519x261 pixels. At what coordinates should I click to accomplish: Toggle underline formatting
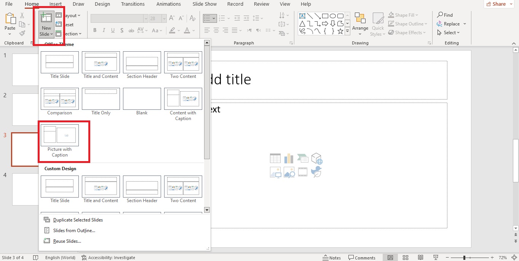click(x=113, y=30)
